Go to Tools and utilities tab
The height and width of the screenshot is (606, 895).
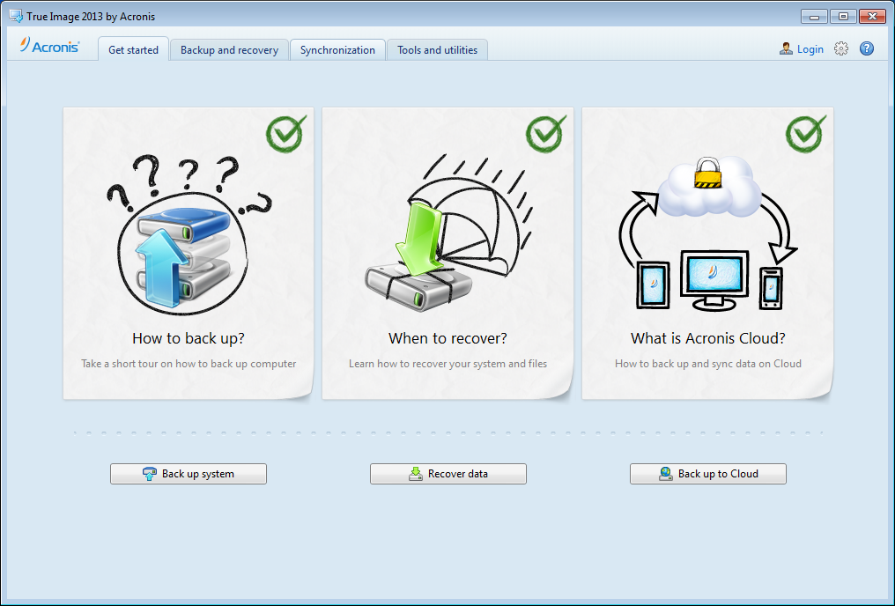coord(437,49)
